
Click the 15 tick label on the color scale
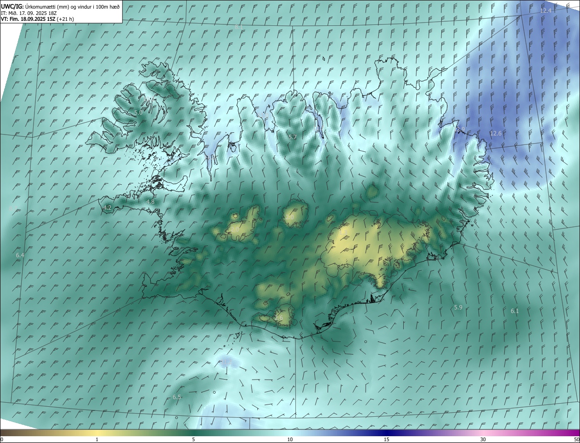tap(387, 439)
